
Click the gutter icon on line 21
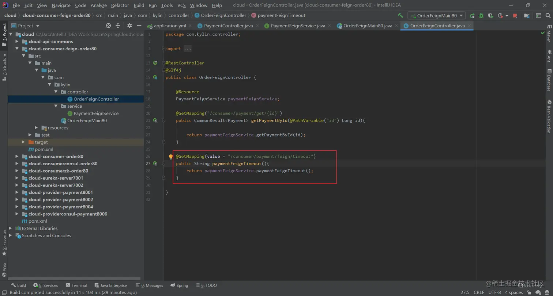click(155, 120)
